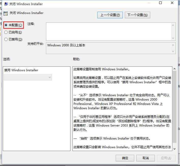Click the text Windows 2000 及以上版本

click(66, 45)
